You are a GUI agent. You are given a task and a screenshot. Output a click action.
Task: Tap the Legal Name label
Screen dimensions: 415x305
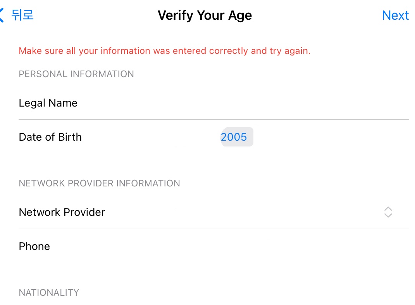(48, 103)
